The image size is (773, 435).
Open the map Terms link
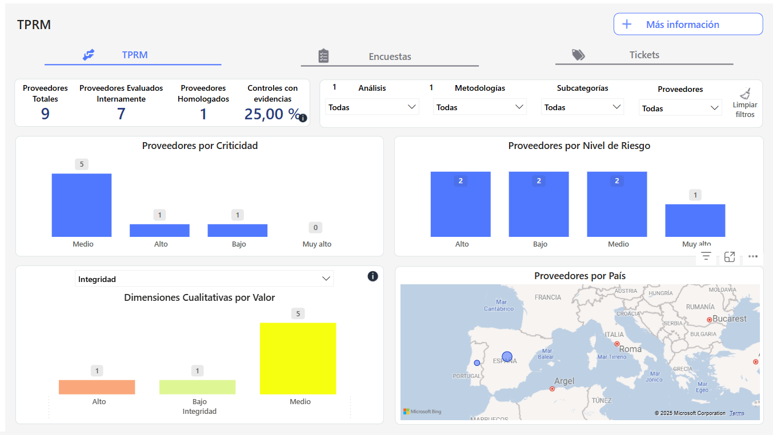pyautogui.click(x=736, y=413)
